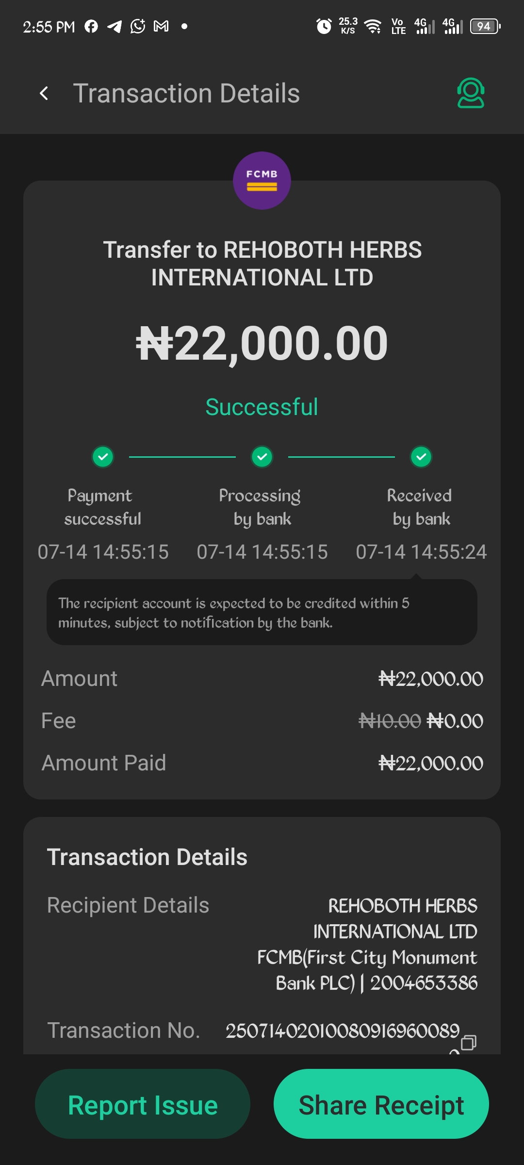This screenshot has height=1165, width=524.
Task: Tap the recipient account number 2004653386
Action: pyautogui.click(x=424, y=983)
